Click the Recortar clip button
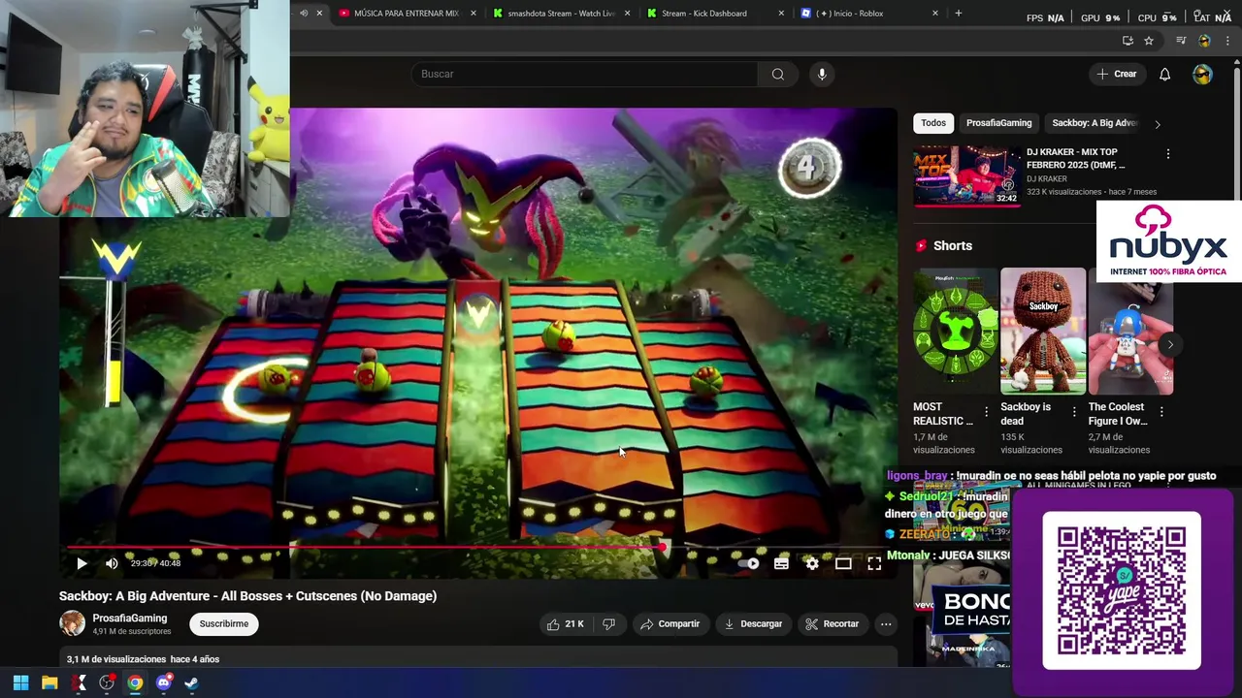This screenshot has width=1242, height=698. (833, 624)
